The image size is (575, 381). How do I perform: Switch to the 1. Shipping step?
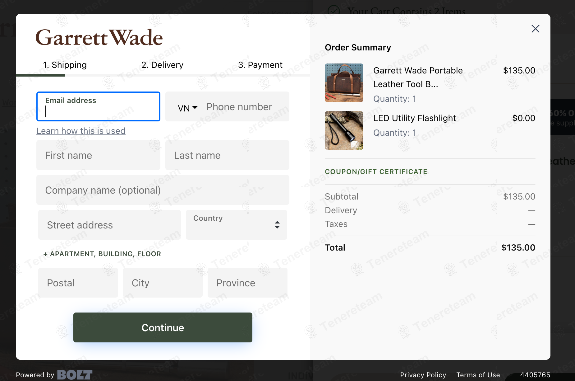click(x=65, y=65)
